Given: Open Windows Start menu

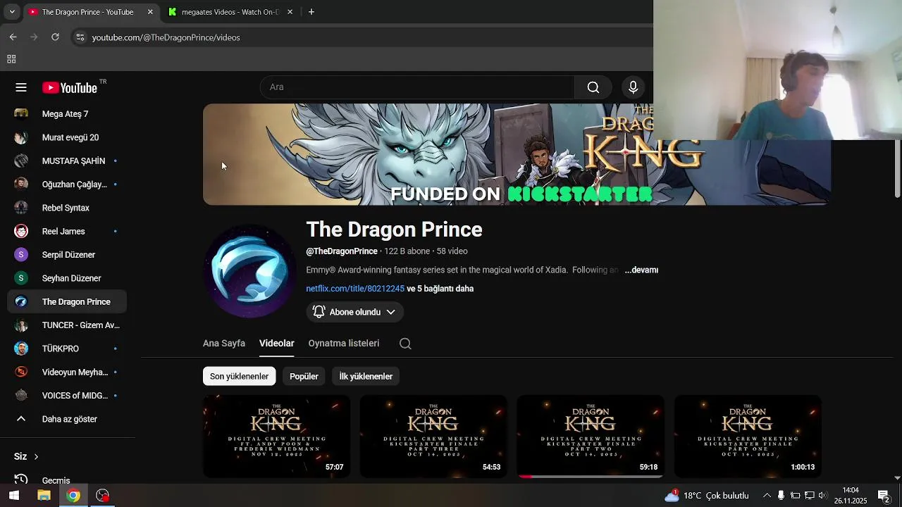Looking at the screenshot, I should pyautogui.click(x=13, y=496).
